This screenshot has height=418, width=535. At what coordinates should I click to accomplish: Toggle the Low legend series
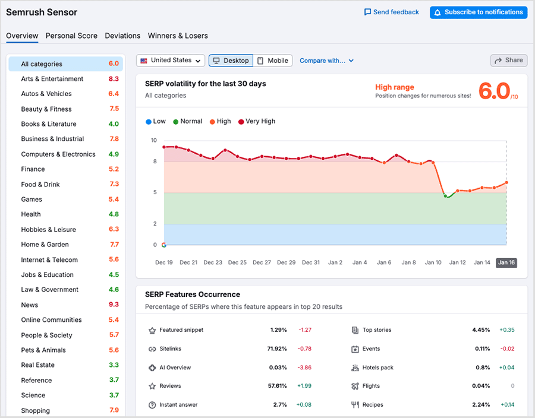(x=156, y=121)
